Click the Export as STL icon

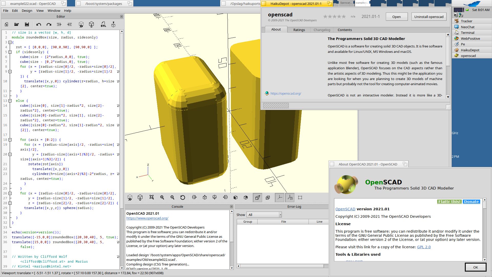pos(103,24)
